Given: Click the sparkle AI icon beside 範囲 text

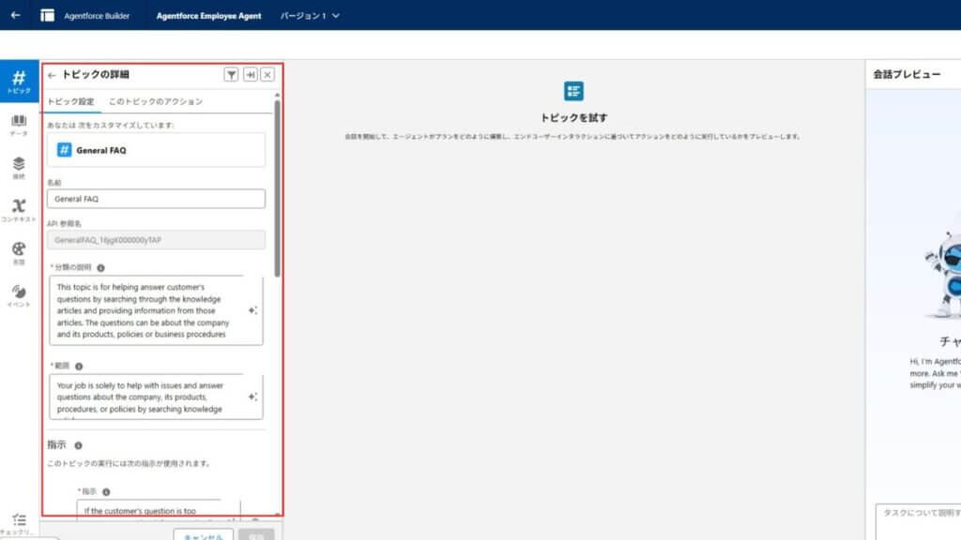Looking at the screenshot, I should click(252, 397).
